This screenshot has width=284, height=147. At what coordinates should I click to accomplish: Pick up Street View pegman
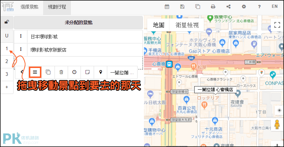277,125
